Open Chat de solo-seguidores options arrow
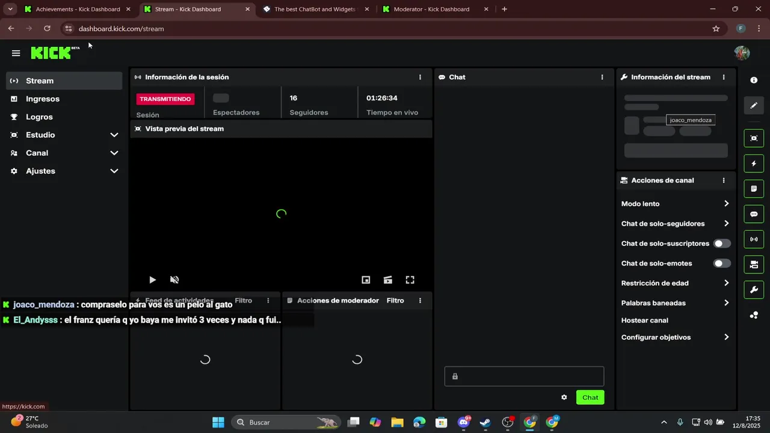770x433 pixels. click(x=726, y=224)
